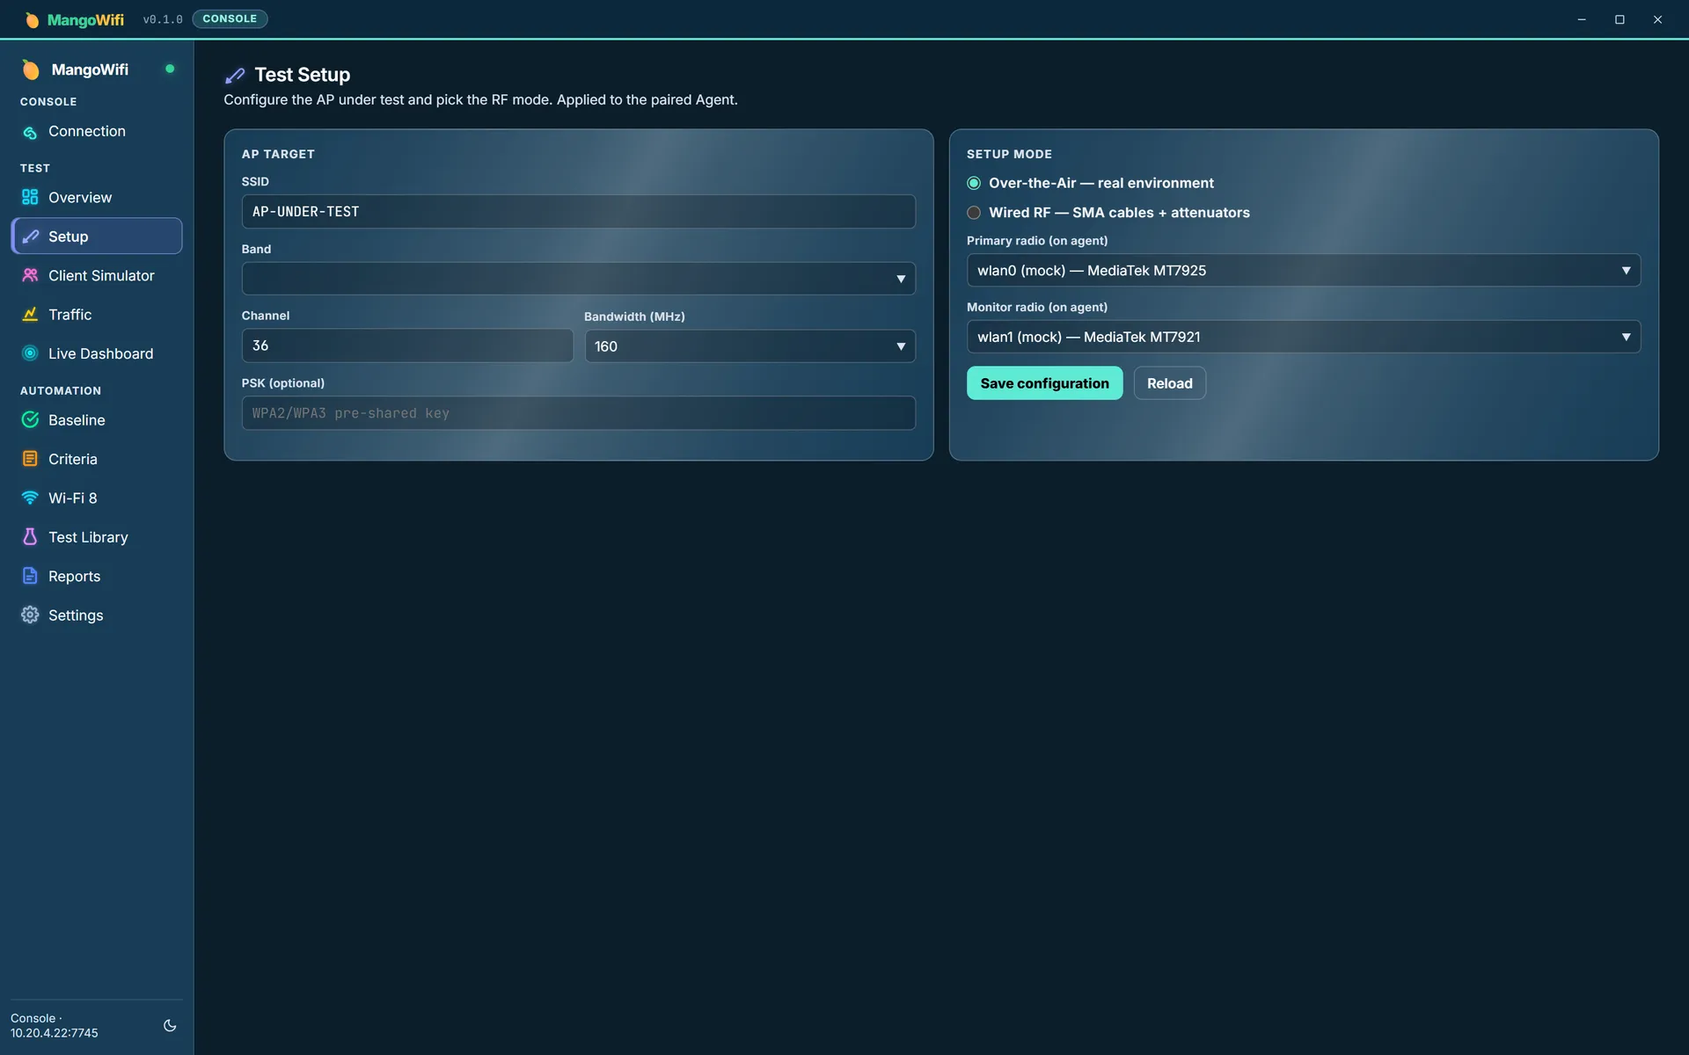
Task: Click the Reload button
Action: click(x=1169, y=383)
